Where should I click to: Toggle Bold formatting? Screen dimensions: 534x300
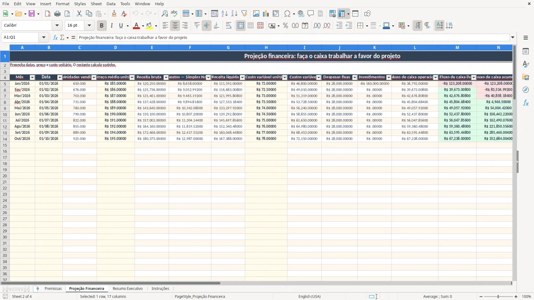[x=101, y=26]
